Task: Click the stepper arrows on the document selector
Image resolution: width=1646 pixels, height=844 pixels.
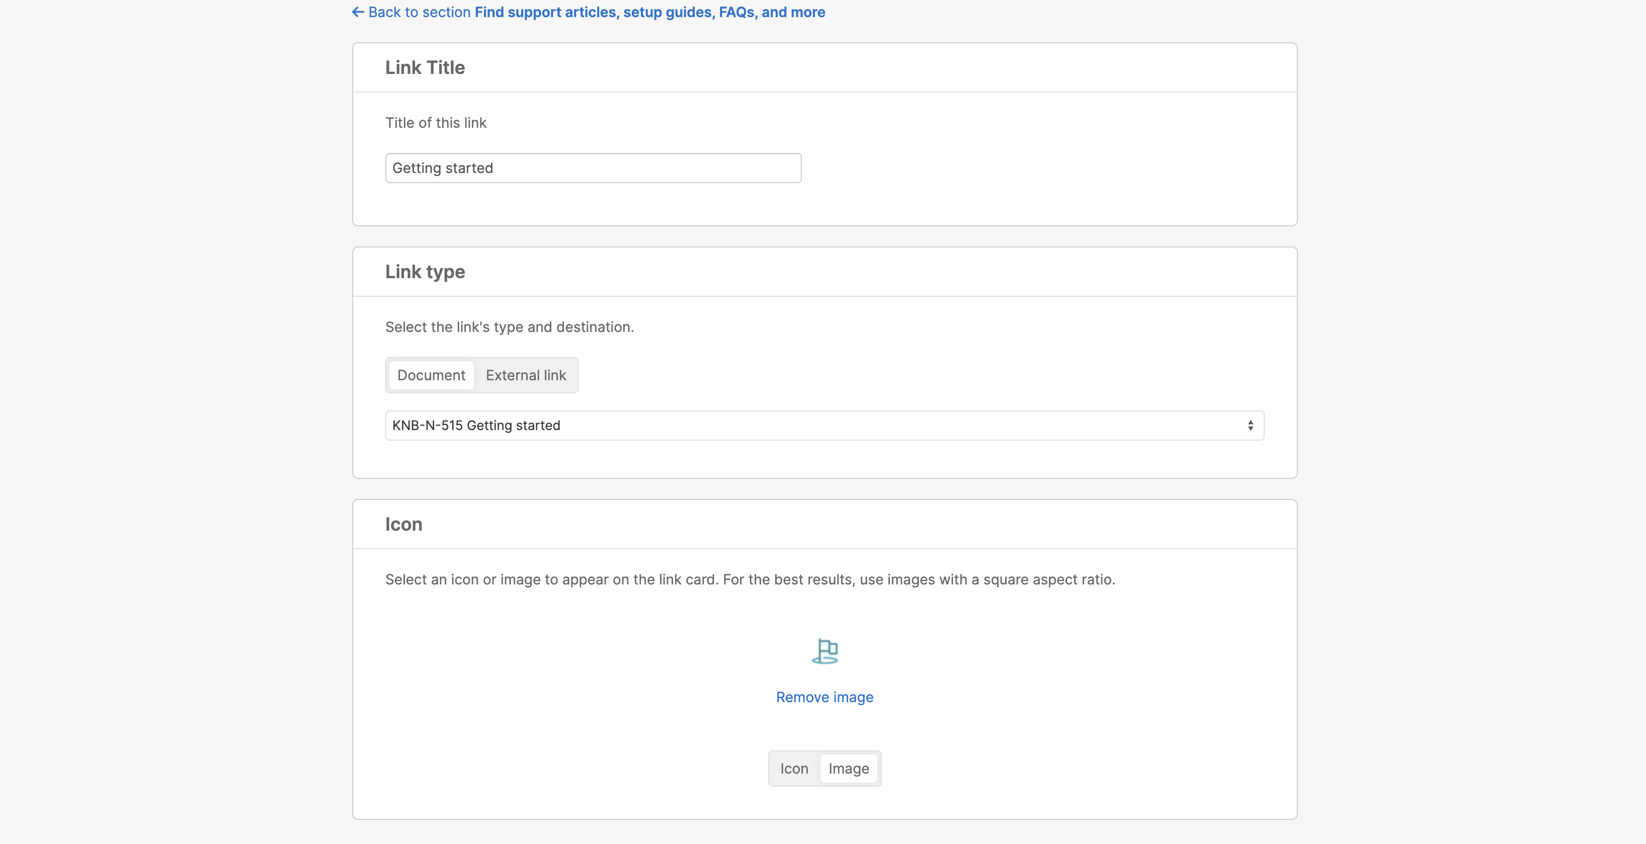Action: [x=1251, y=425]
